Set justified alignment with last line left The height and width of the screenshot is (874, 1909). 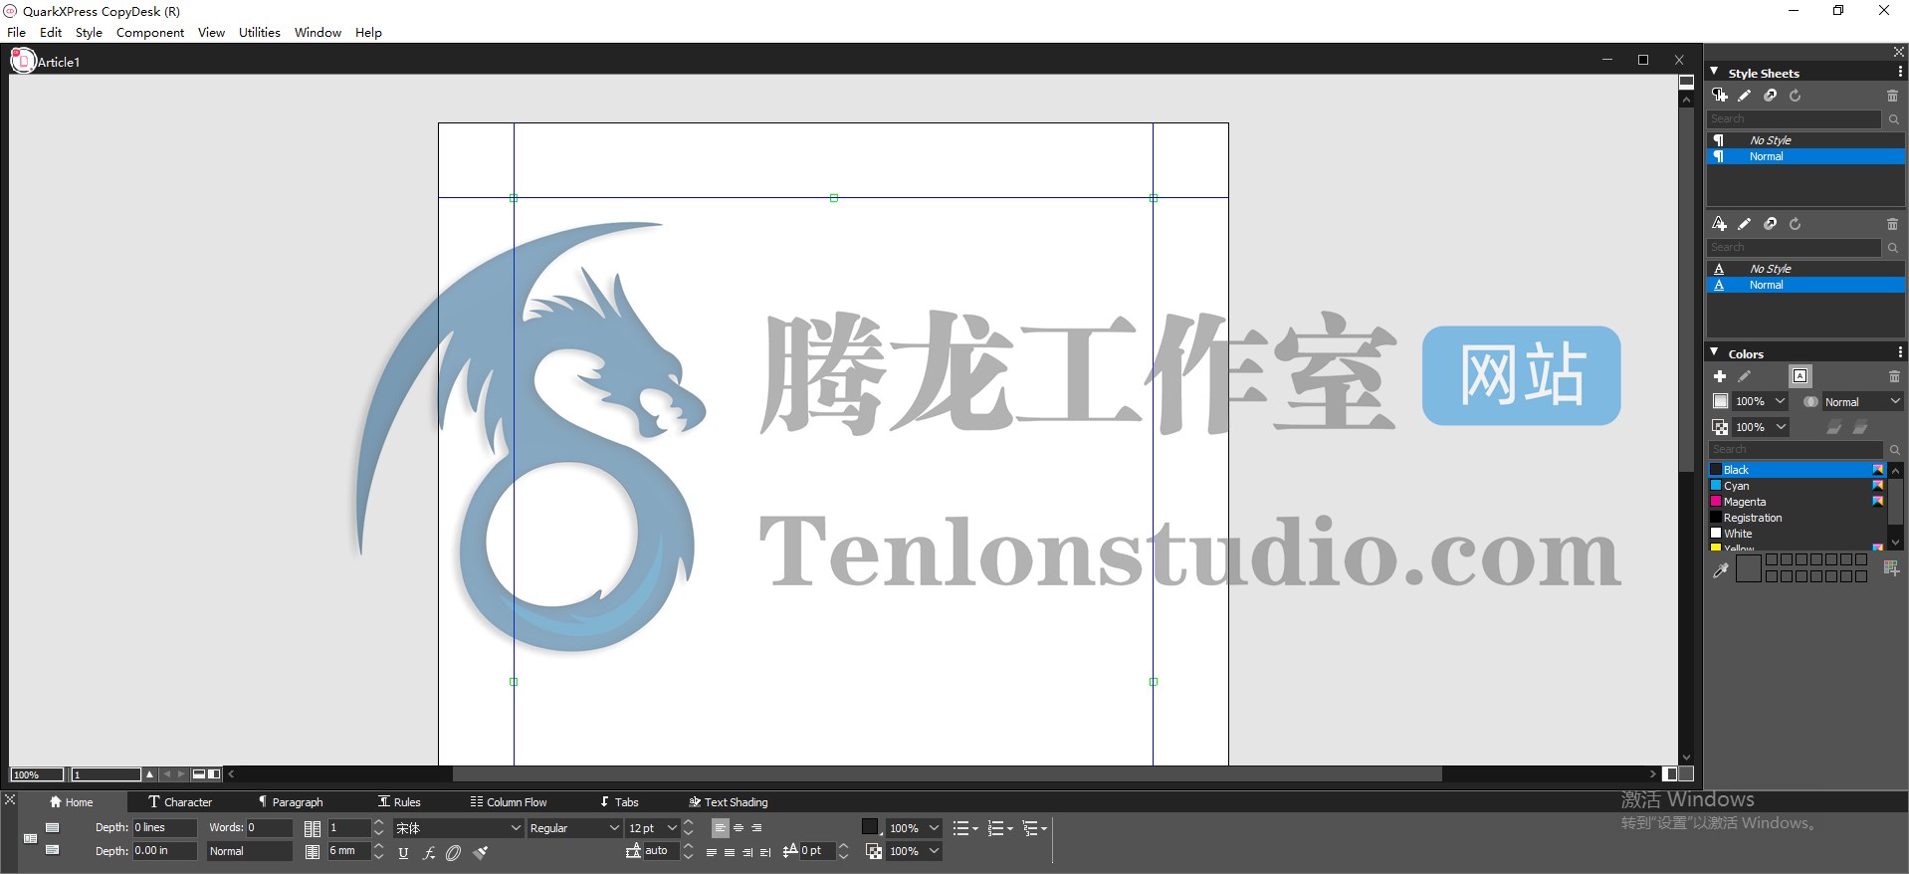click(712, 852)
